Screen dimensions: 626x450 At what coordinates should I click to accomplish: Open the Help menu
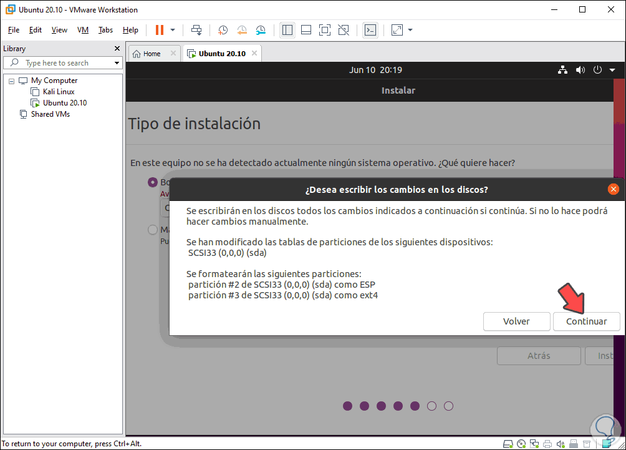130,30
